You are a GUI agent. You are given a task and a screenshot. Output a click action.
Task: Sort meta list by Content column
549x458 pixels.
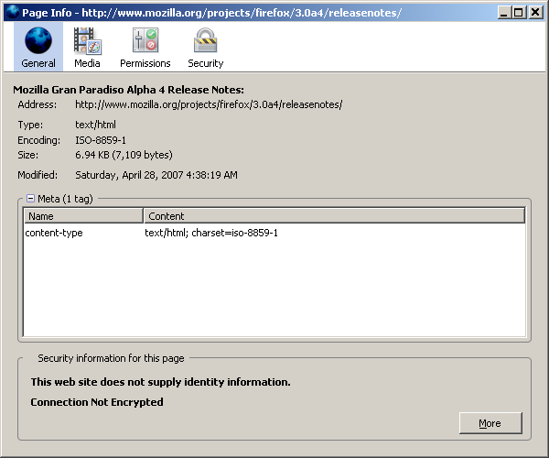pos(334,216)
